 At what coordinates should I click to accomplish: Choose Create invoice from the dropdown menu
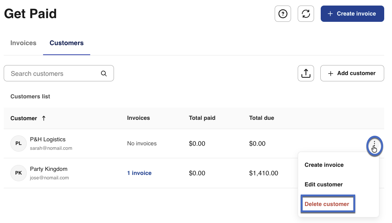(x=324, y=165)
